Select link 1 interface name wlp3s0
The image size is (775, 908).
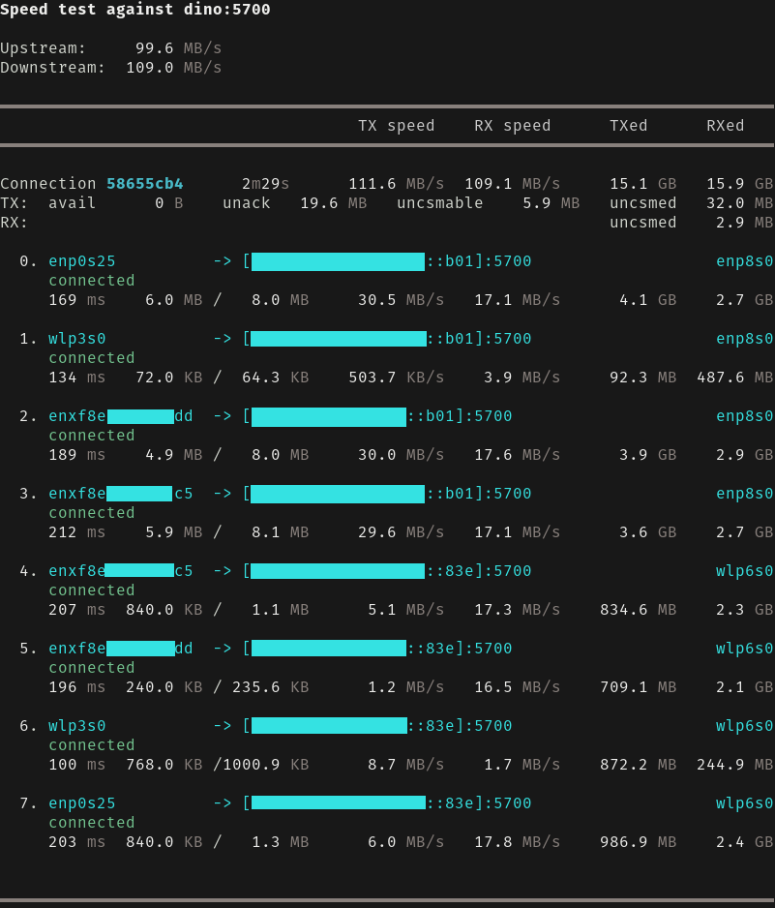(77, 339)
